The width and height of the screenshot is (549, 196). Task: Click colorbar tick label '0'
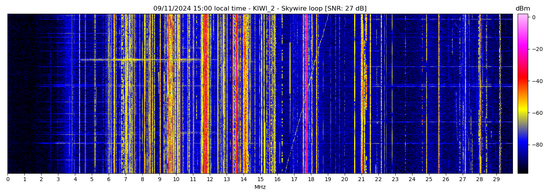[x=534, y=17]
